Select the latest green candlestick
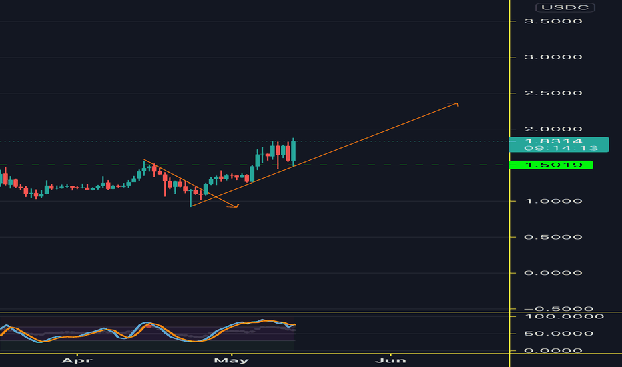The height and width of the screenshot is (367, 622). pyautogui.click(x=294, y=151)
